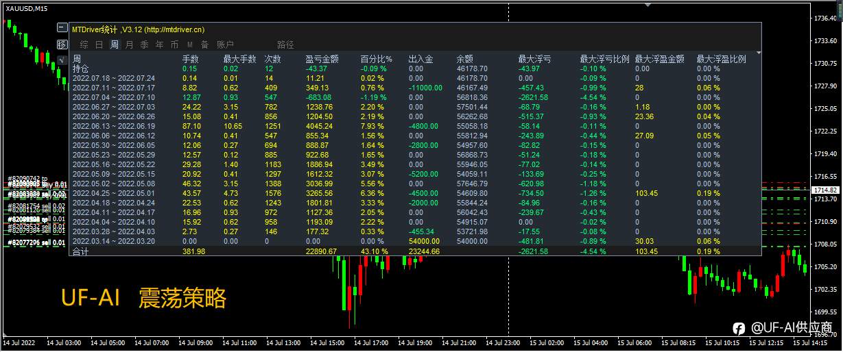Click the total lots value 381.98
Screen dimensions: 843x352
194,252
